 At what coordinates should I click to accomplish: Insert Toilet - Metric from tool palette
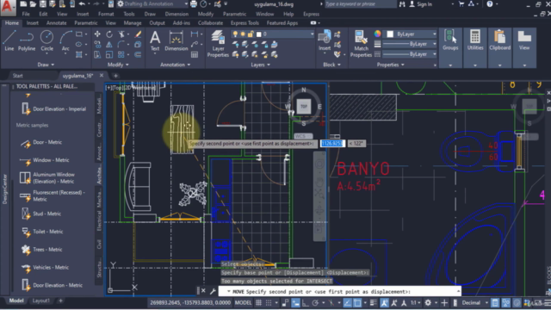(41, 232)
